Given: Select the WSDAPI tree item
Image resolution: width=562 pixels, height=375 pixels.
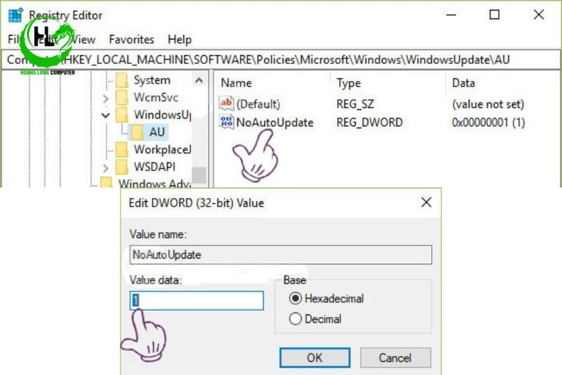Looking at the screenshot, I should pos(154,166).
